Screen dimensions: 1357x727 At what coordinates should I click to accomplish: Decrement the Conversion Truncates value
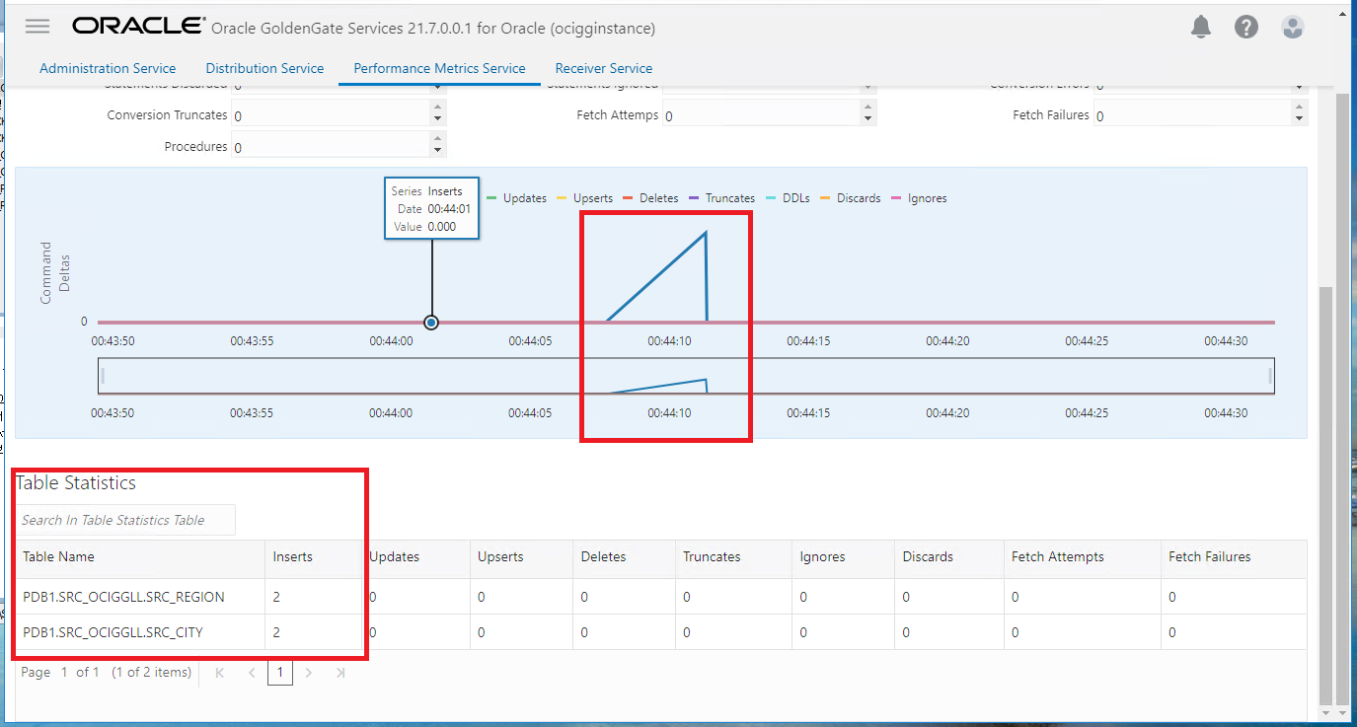pyautogui.click(x=438, y=120)
